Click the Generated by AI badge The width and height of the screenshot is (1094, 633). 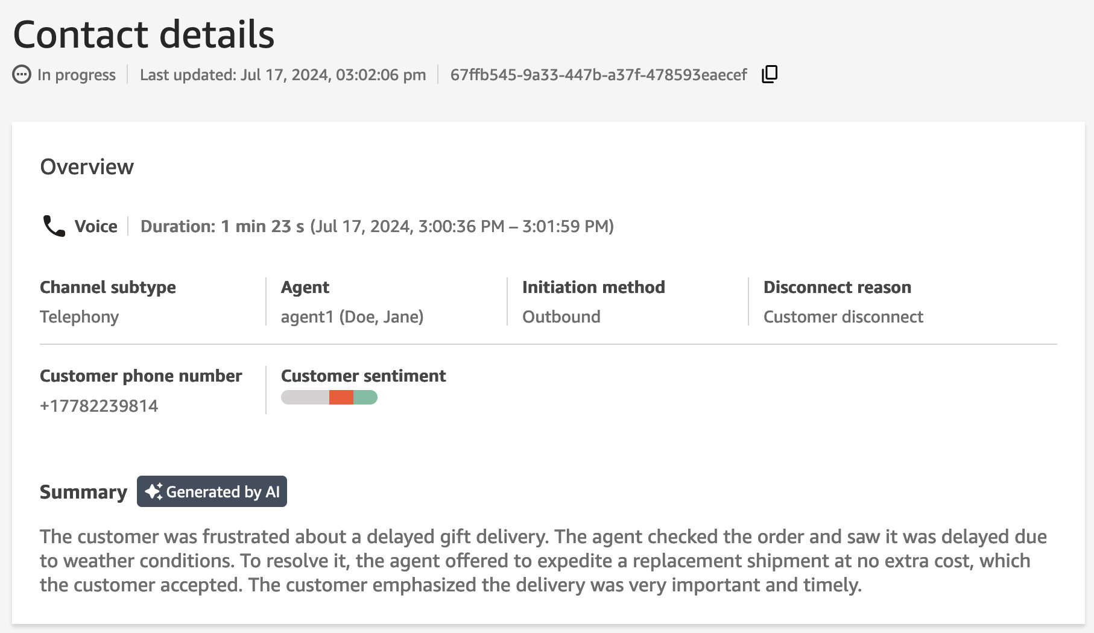[212, 491]
